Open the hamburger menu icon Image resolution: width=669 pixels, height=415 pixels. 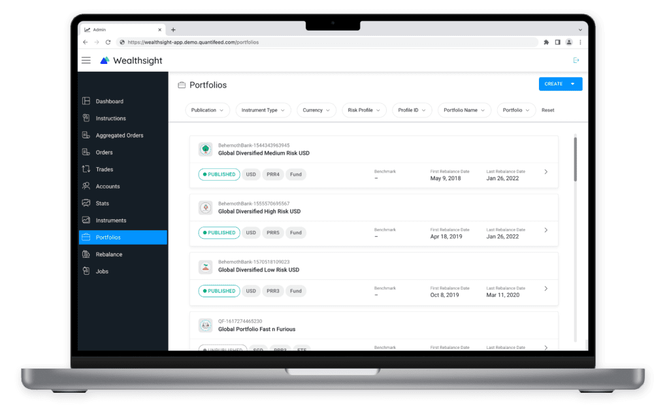pos(86,61)
